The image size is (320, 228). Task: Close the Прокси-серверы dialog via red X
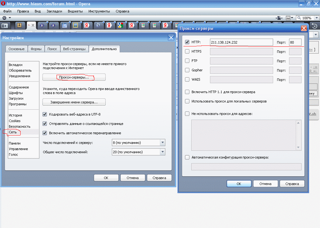click(303, 28)
